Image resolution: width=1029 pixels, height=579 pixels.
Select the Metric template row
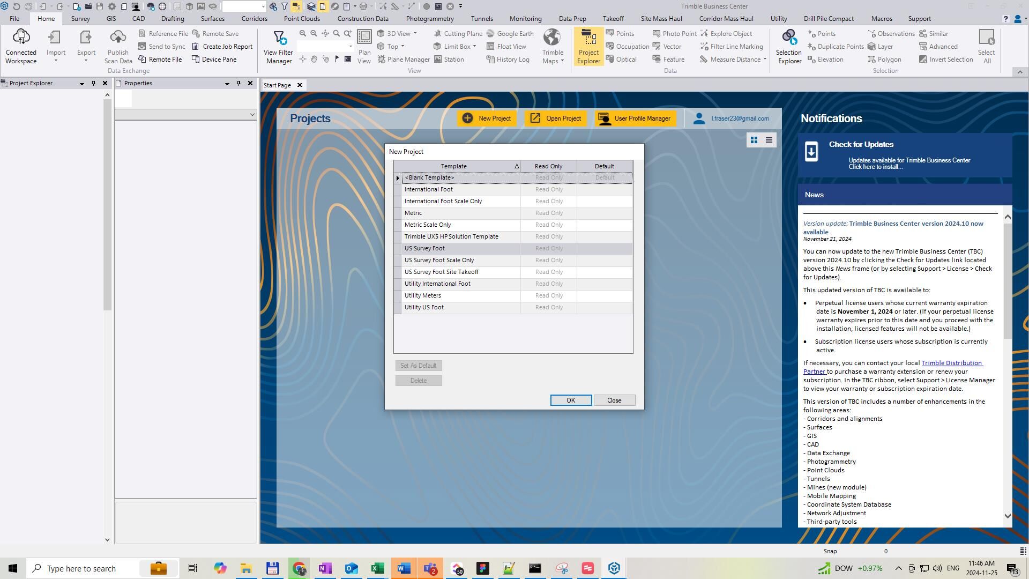pyautogui.click(x=413, y=213)
